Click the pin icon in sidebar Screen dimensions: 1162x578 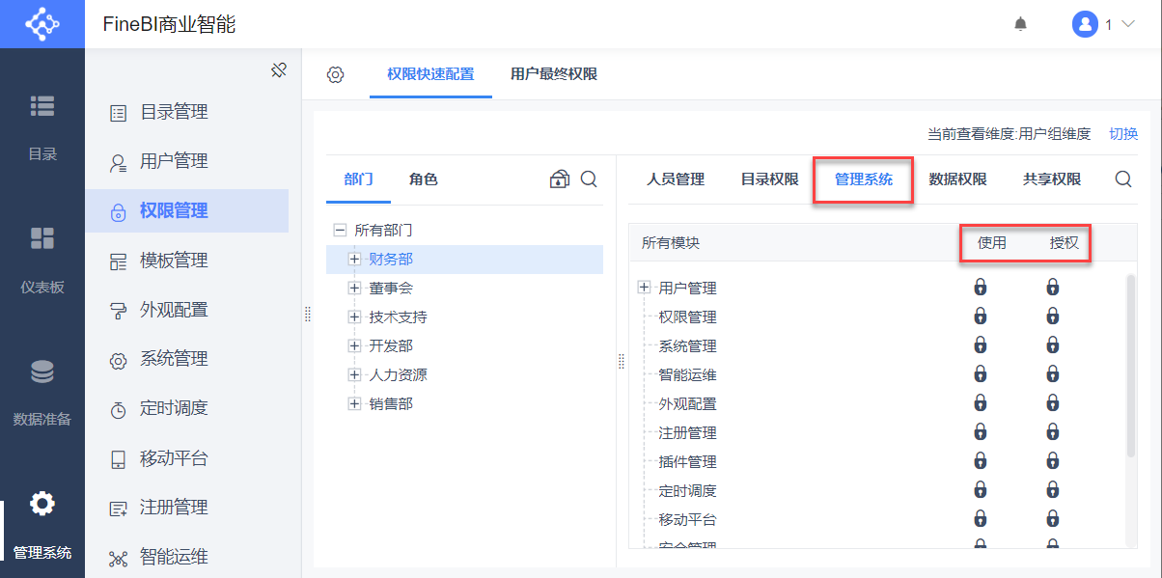(279, 70)
